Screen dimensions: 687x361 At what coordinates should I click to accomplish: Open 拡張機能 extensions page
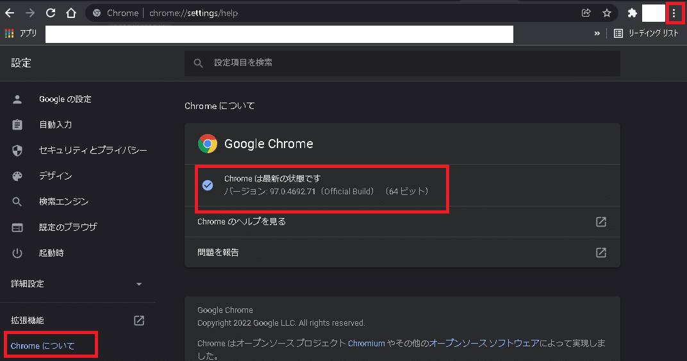(x=28, y=320)
